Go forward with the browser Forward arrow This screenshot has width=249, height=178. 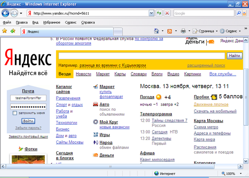point(14,13)
